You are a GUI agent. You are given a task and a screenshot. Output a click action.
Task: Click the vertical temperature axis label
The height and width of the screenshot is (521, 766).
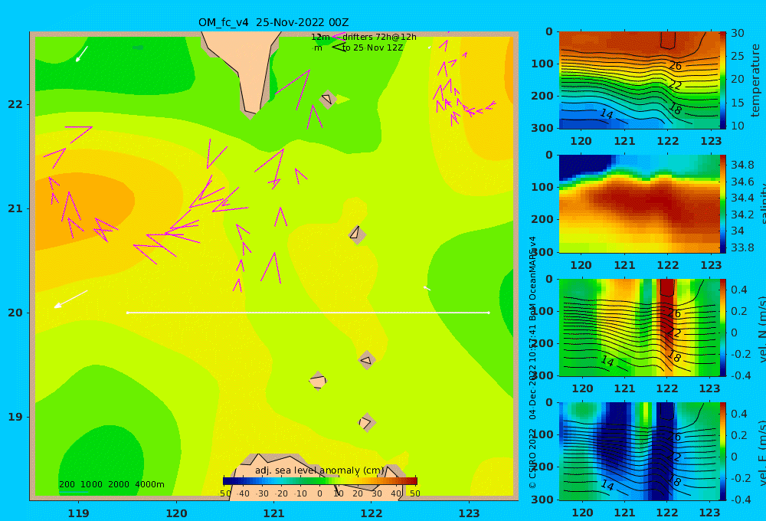click(756, 80)
